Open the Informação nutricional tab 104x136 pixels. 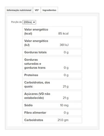[x=19, y=10]
